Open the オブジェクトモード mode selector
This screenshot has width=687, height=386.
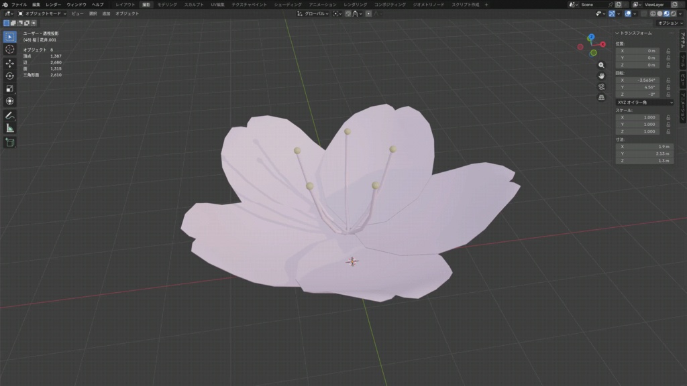pos(43,15)
